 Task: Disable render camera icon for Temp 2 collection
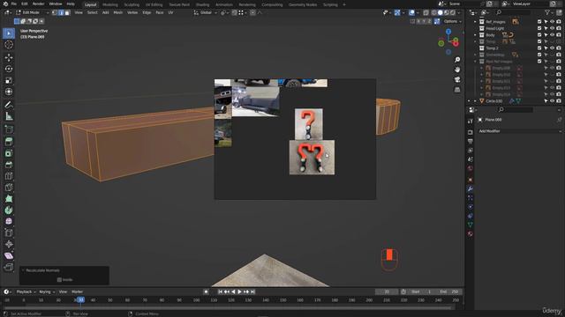[559, 48]
